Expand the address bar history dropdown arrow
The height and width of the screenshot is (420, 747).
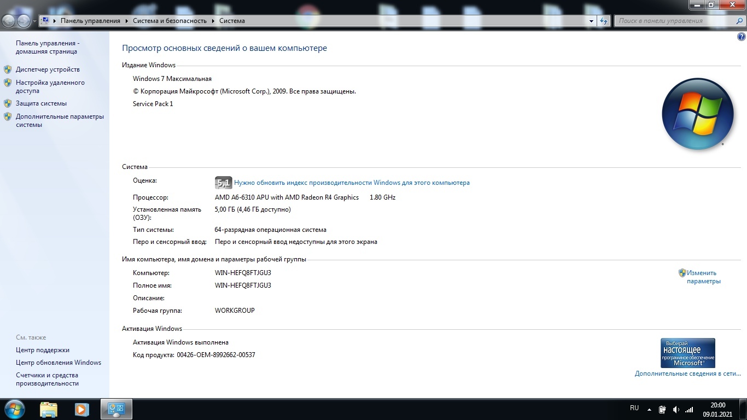point(592,21)
